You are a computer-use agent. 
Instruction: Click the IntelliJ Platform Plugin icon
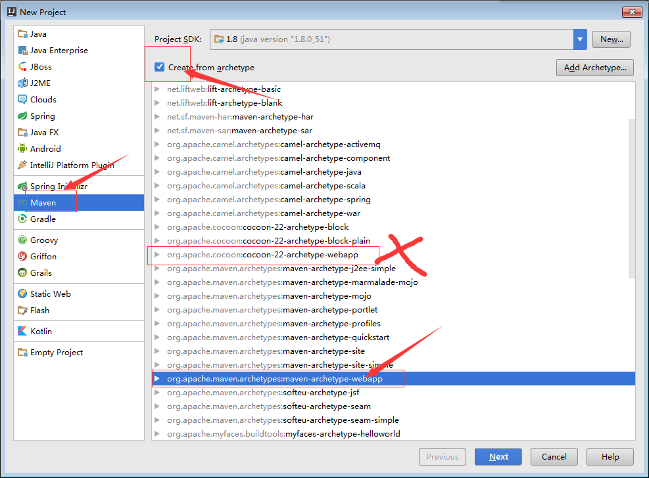point(22,165)
